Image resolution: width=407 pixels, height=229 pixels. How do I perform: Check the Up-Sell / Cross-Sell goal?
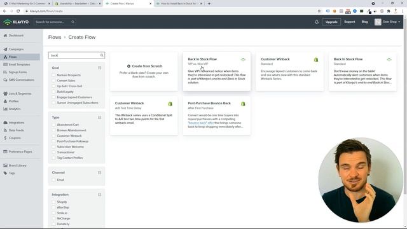(x=53, y=87)
